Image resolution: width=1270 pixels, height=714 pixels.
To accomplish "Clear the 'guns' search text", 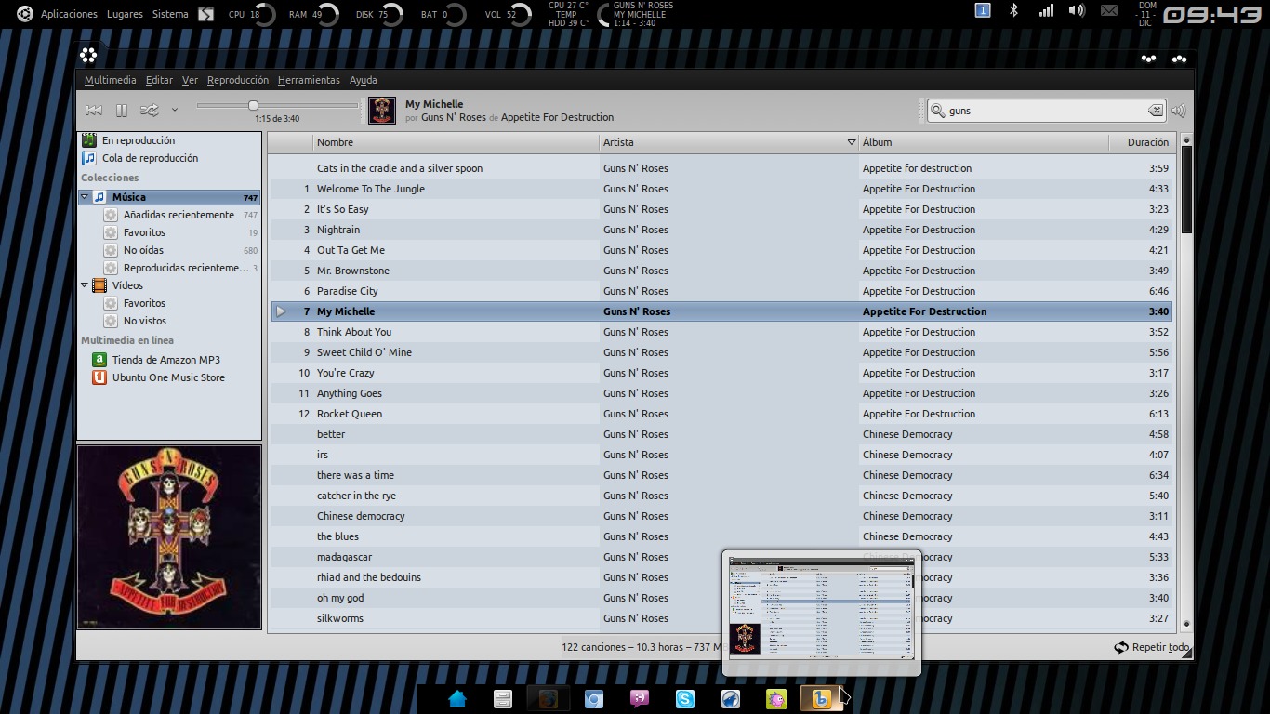I will coord(1155,111).
